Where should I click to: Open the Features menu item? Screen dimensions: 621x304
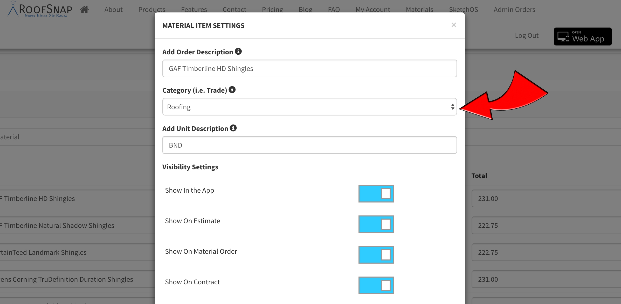tap(194, 10)
